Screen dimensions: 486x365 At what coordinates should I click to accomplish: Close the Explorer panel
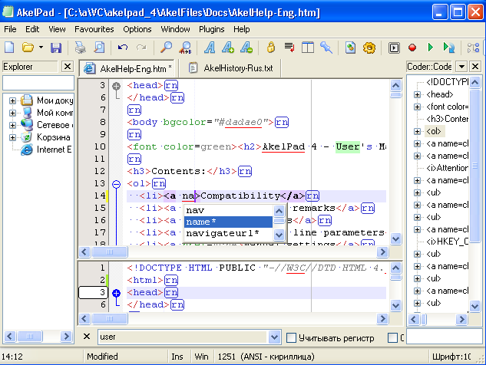(x=68, y=67)
